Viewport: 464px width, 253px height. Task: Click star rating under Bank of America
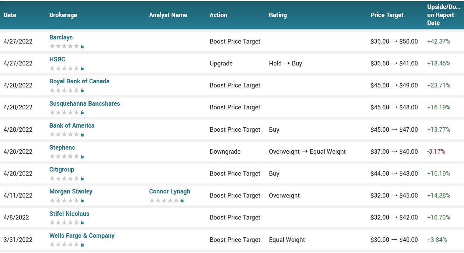click(x=64, y=135)
